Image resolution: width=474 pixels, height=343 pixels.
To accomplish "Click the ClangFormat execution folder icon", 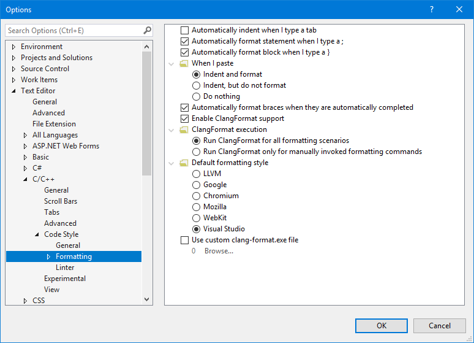I will [x=184, y=129].
